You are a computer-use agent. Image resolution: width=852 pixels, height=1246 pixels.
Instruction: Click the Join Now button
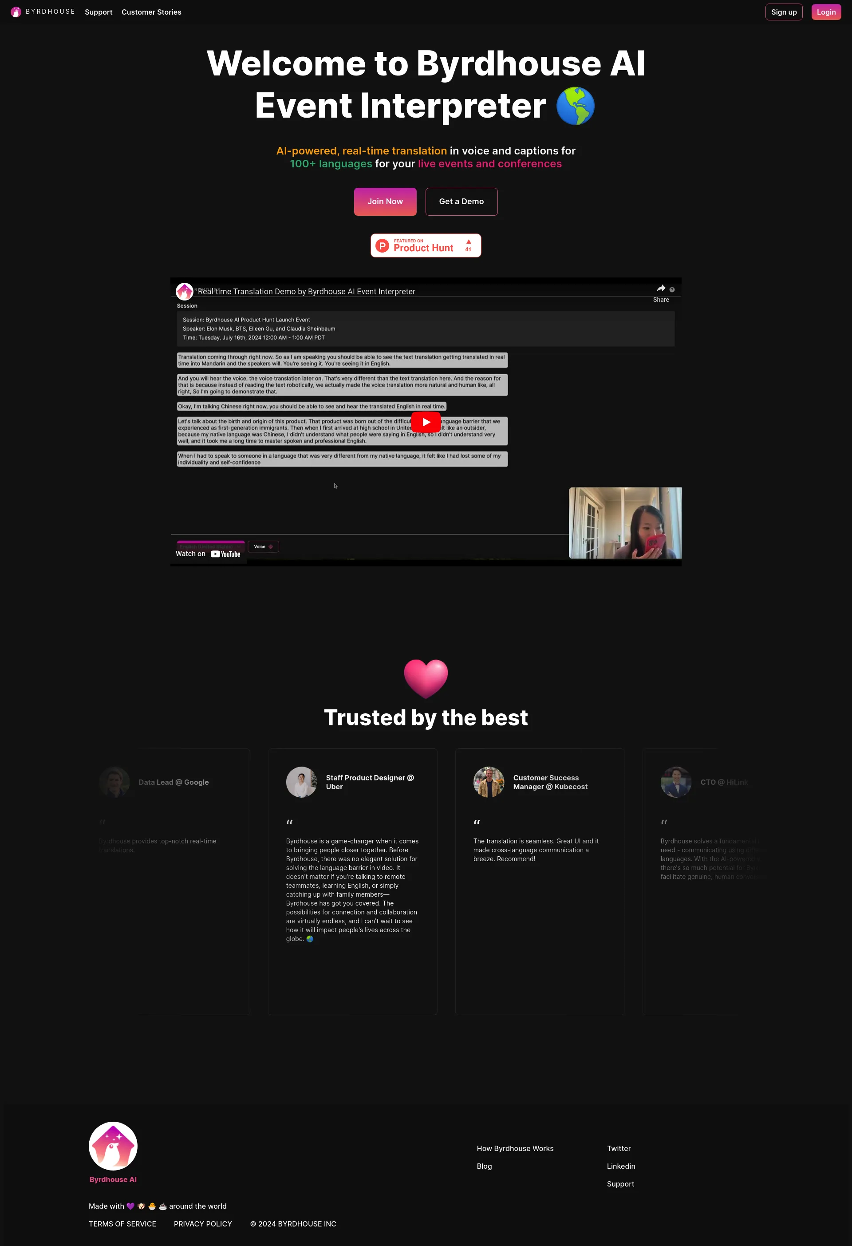coord(384,201)
